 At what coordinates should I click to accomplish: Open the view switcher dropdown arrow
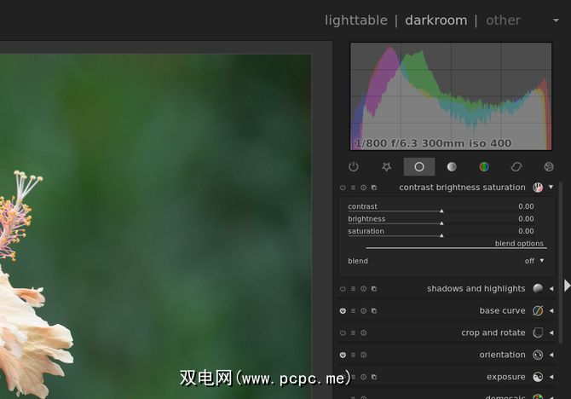(556, 20)
